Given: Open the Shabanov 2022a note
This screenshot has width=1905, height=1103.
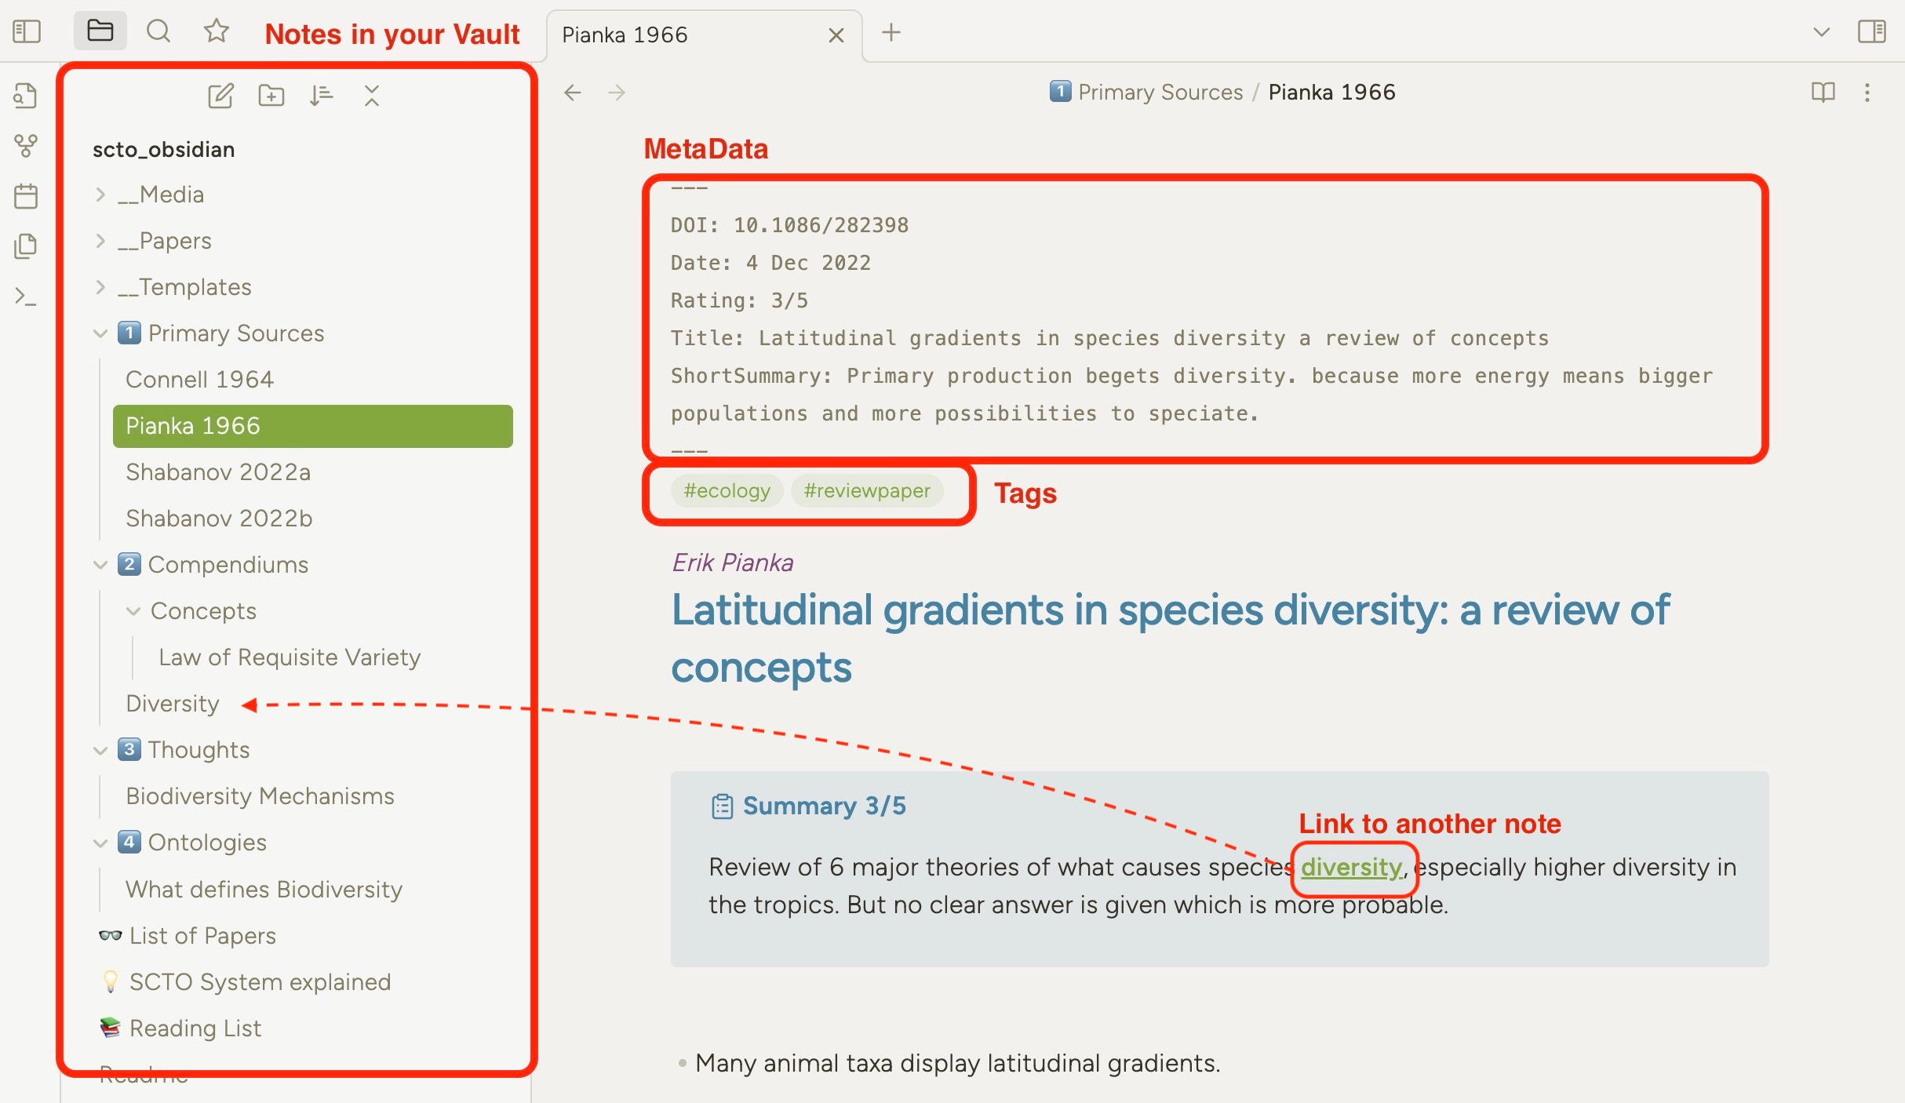Looking at the screenshot, I should (x=218, y=472).
